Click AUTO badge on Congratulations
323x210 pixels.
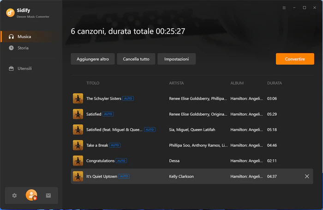pos(121,161)
